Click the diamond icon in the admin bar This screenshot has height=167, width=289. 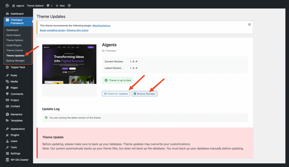[69, 5]
